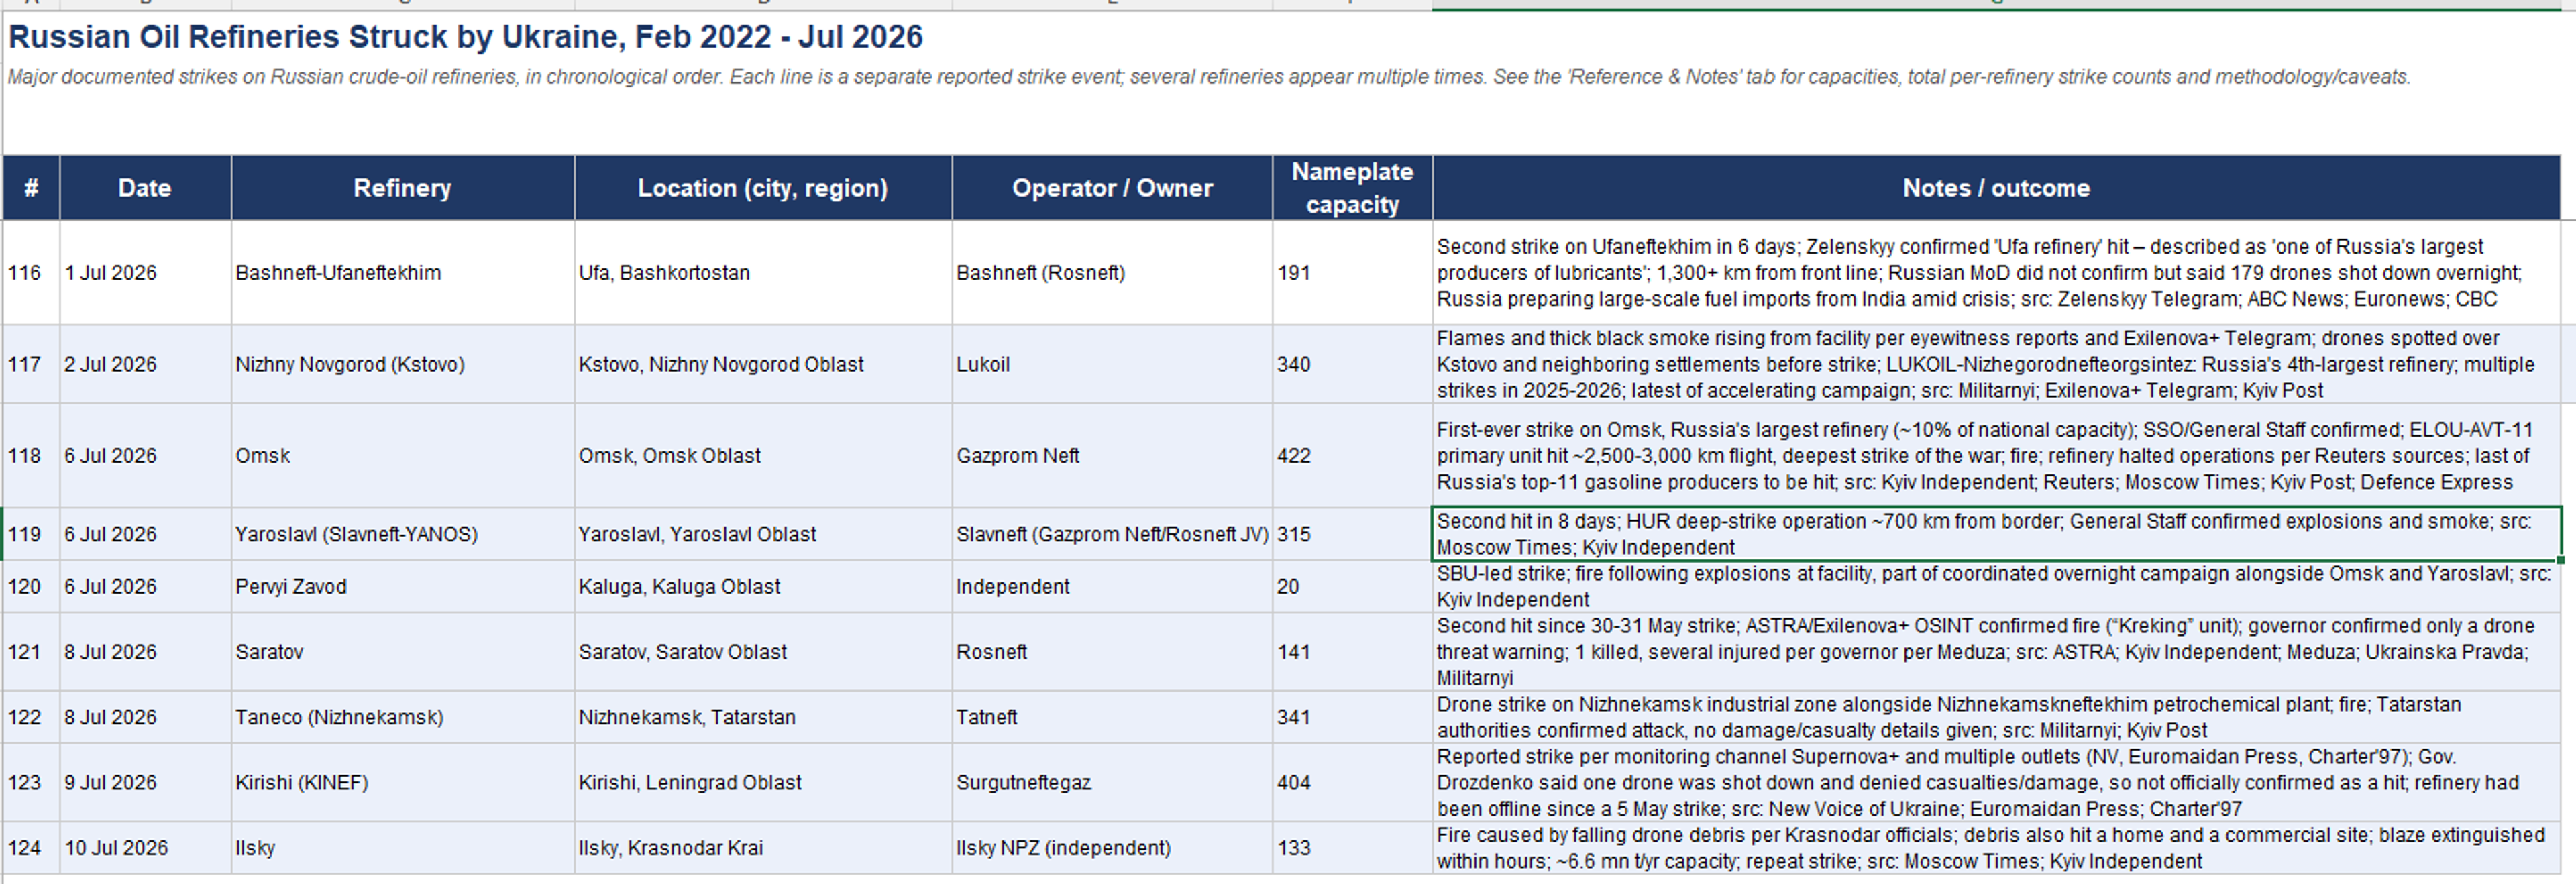Select the 'Bashneft (Rosneft)' operator cell

coord(1112,272)
